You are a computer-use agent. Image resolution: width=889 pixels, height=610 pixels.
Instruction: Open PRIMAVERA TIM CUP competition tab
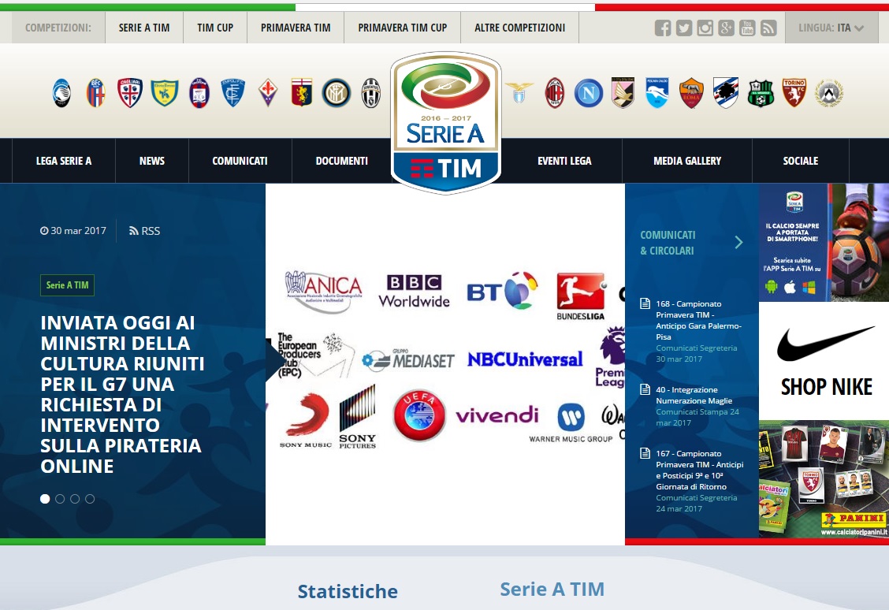point(402,28)
